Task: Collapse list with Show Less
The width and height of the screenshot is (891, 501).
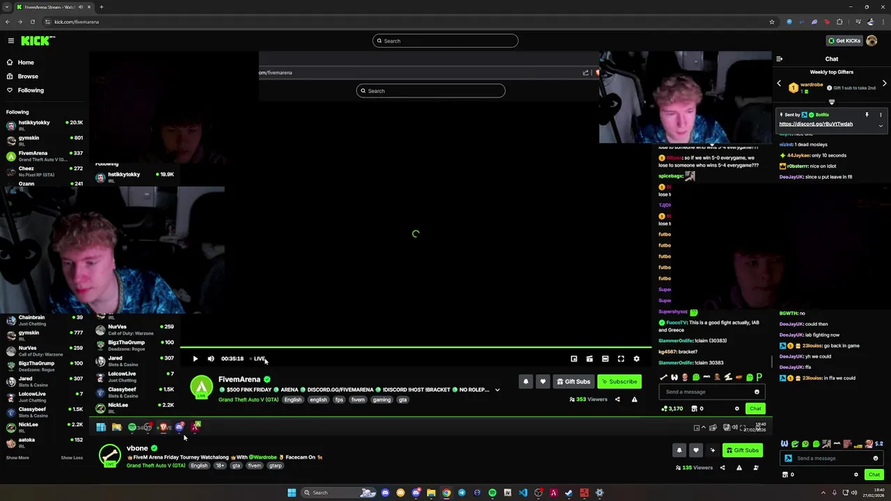Action: pyautogui.click(x=72, y=458)
